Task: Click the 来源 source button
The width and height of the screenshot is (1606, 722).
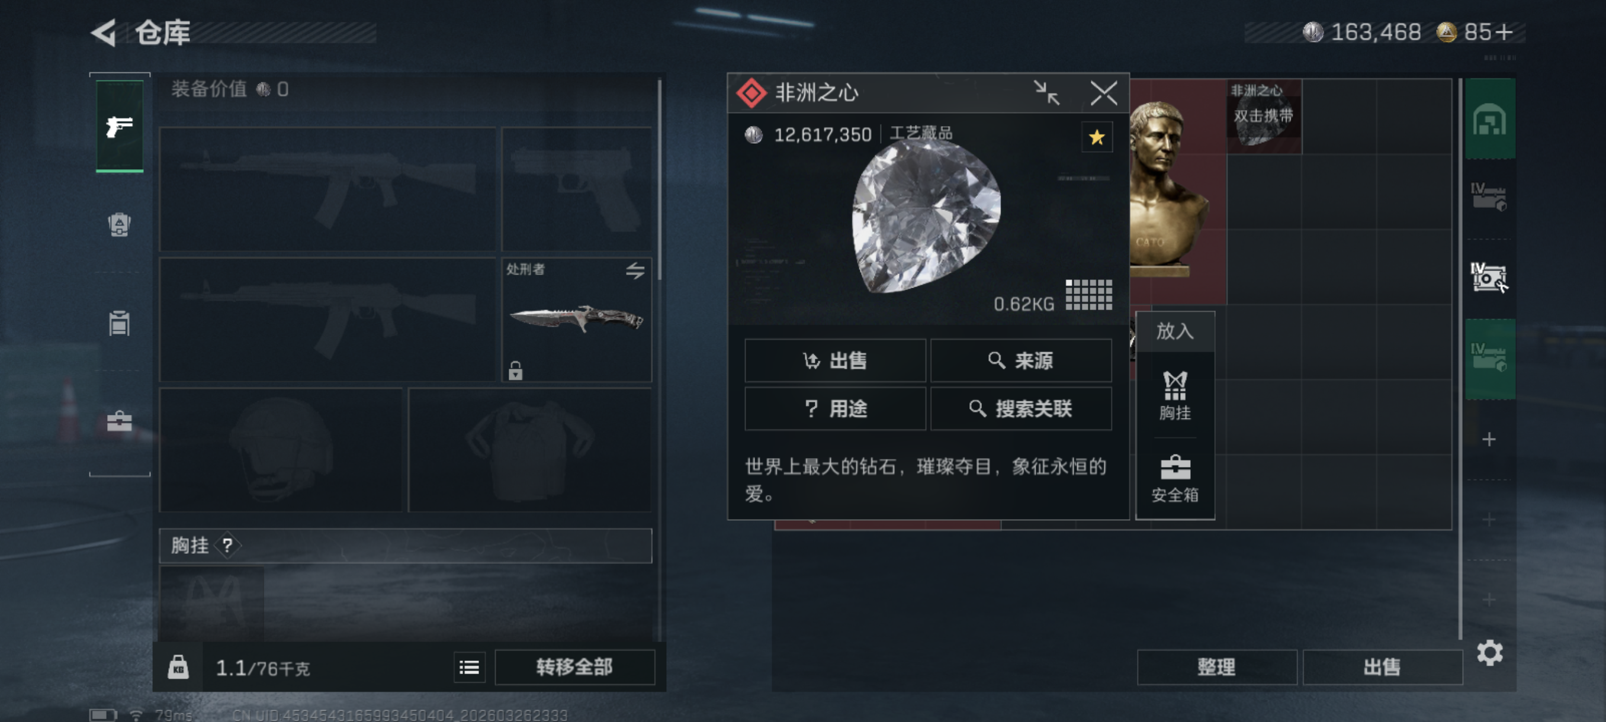Action: [x=1020, y=360]
